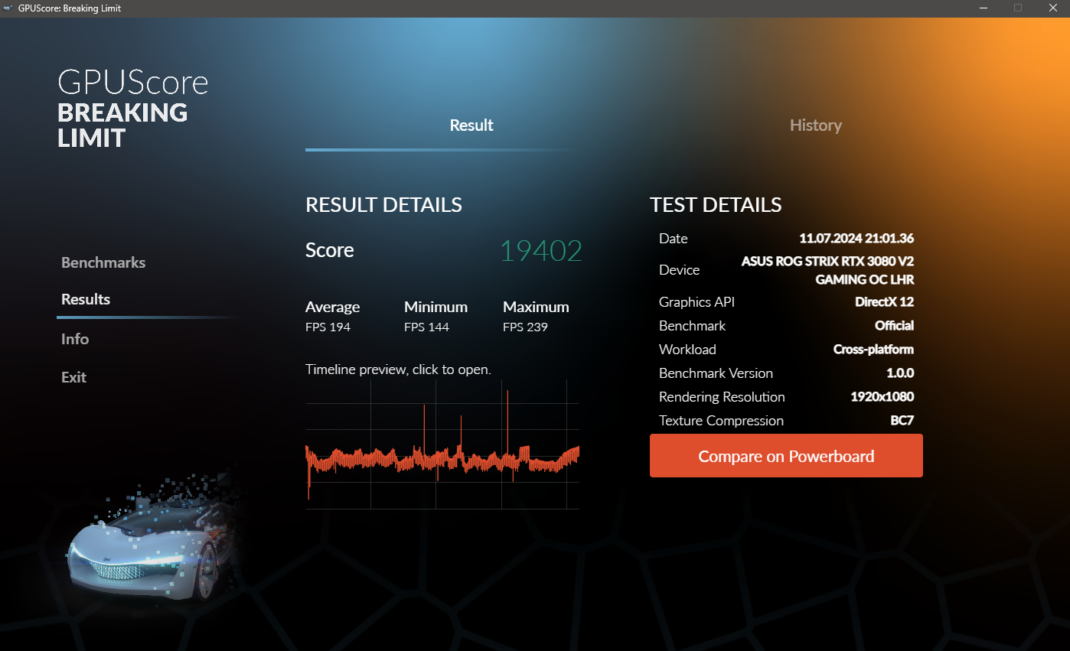The width and height of the screenshot is (1070, 651).
Task: Select the score value 19402
Action: (541, 251)
